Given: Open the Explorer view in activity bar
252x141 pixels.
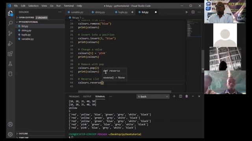Looking at the screenshot, I should coord(10,13).
